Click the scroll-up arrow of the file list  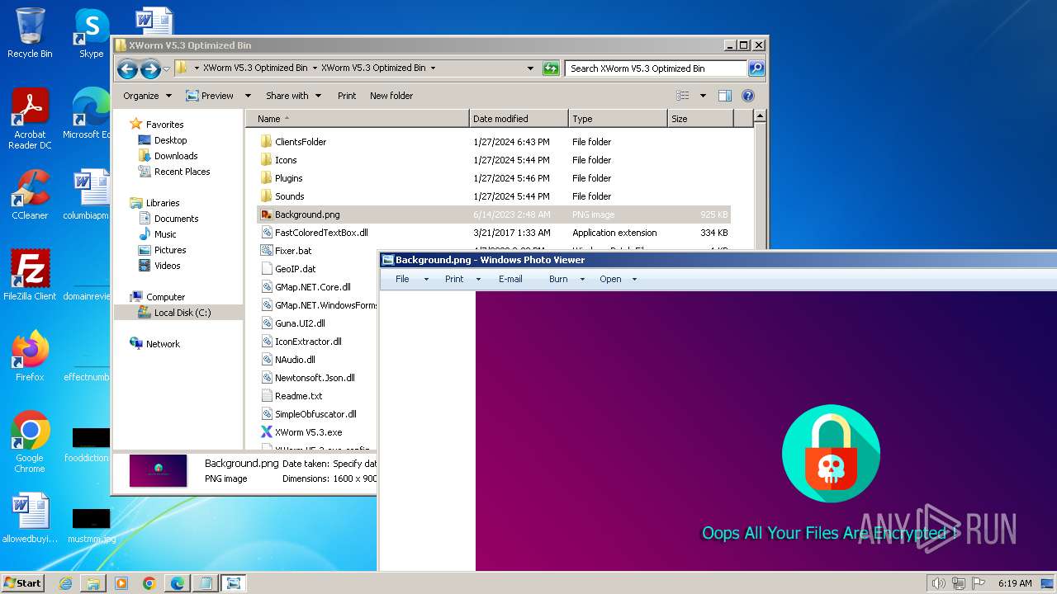click(760, 116)
